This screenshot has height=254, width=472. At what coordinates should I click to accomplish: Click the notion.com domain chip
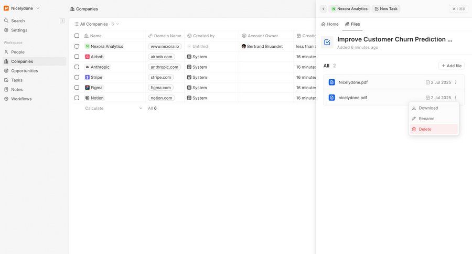tap(162, 98)
